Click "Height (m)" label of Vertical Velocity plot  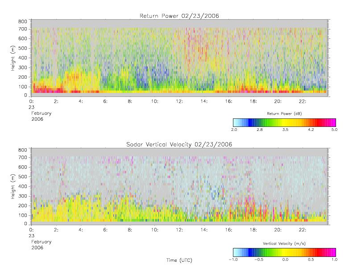pos(13,186)
